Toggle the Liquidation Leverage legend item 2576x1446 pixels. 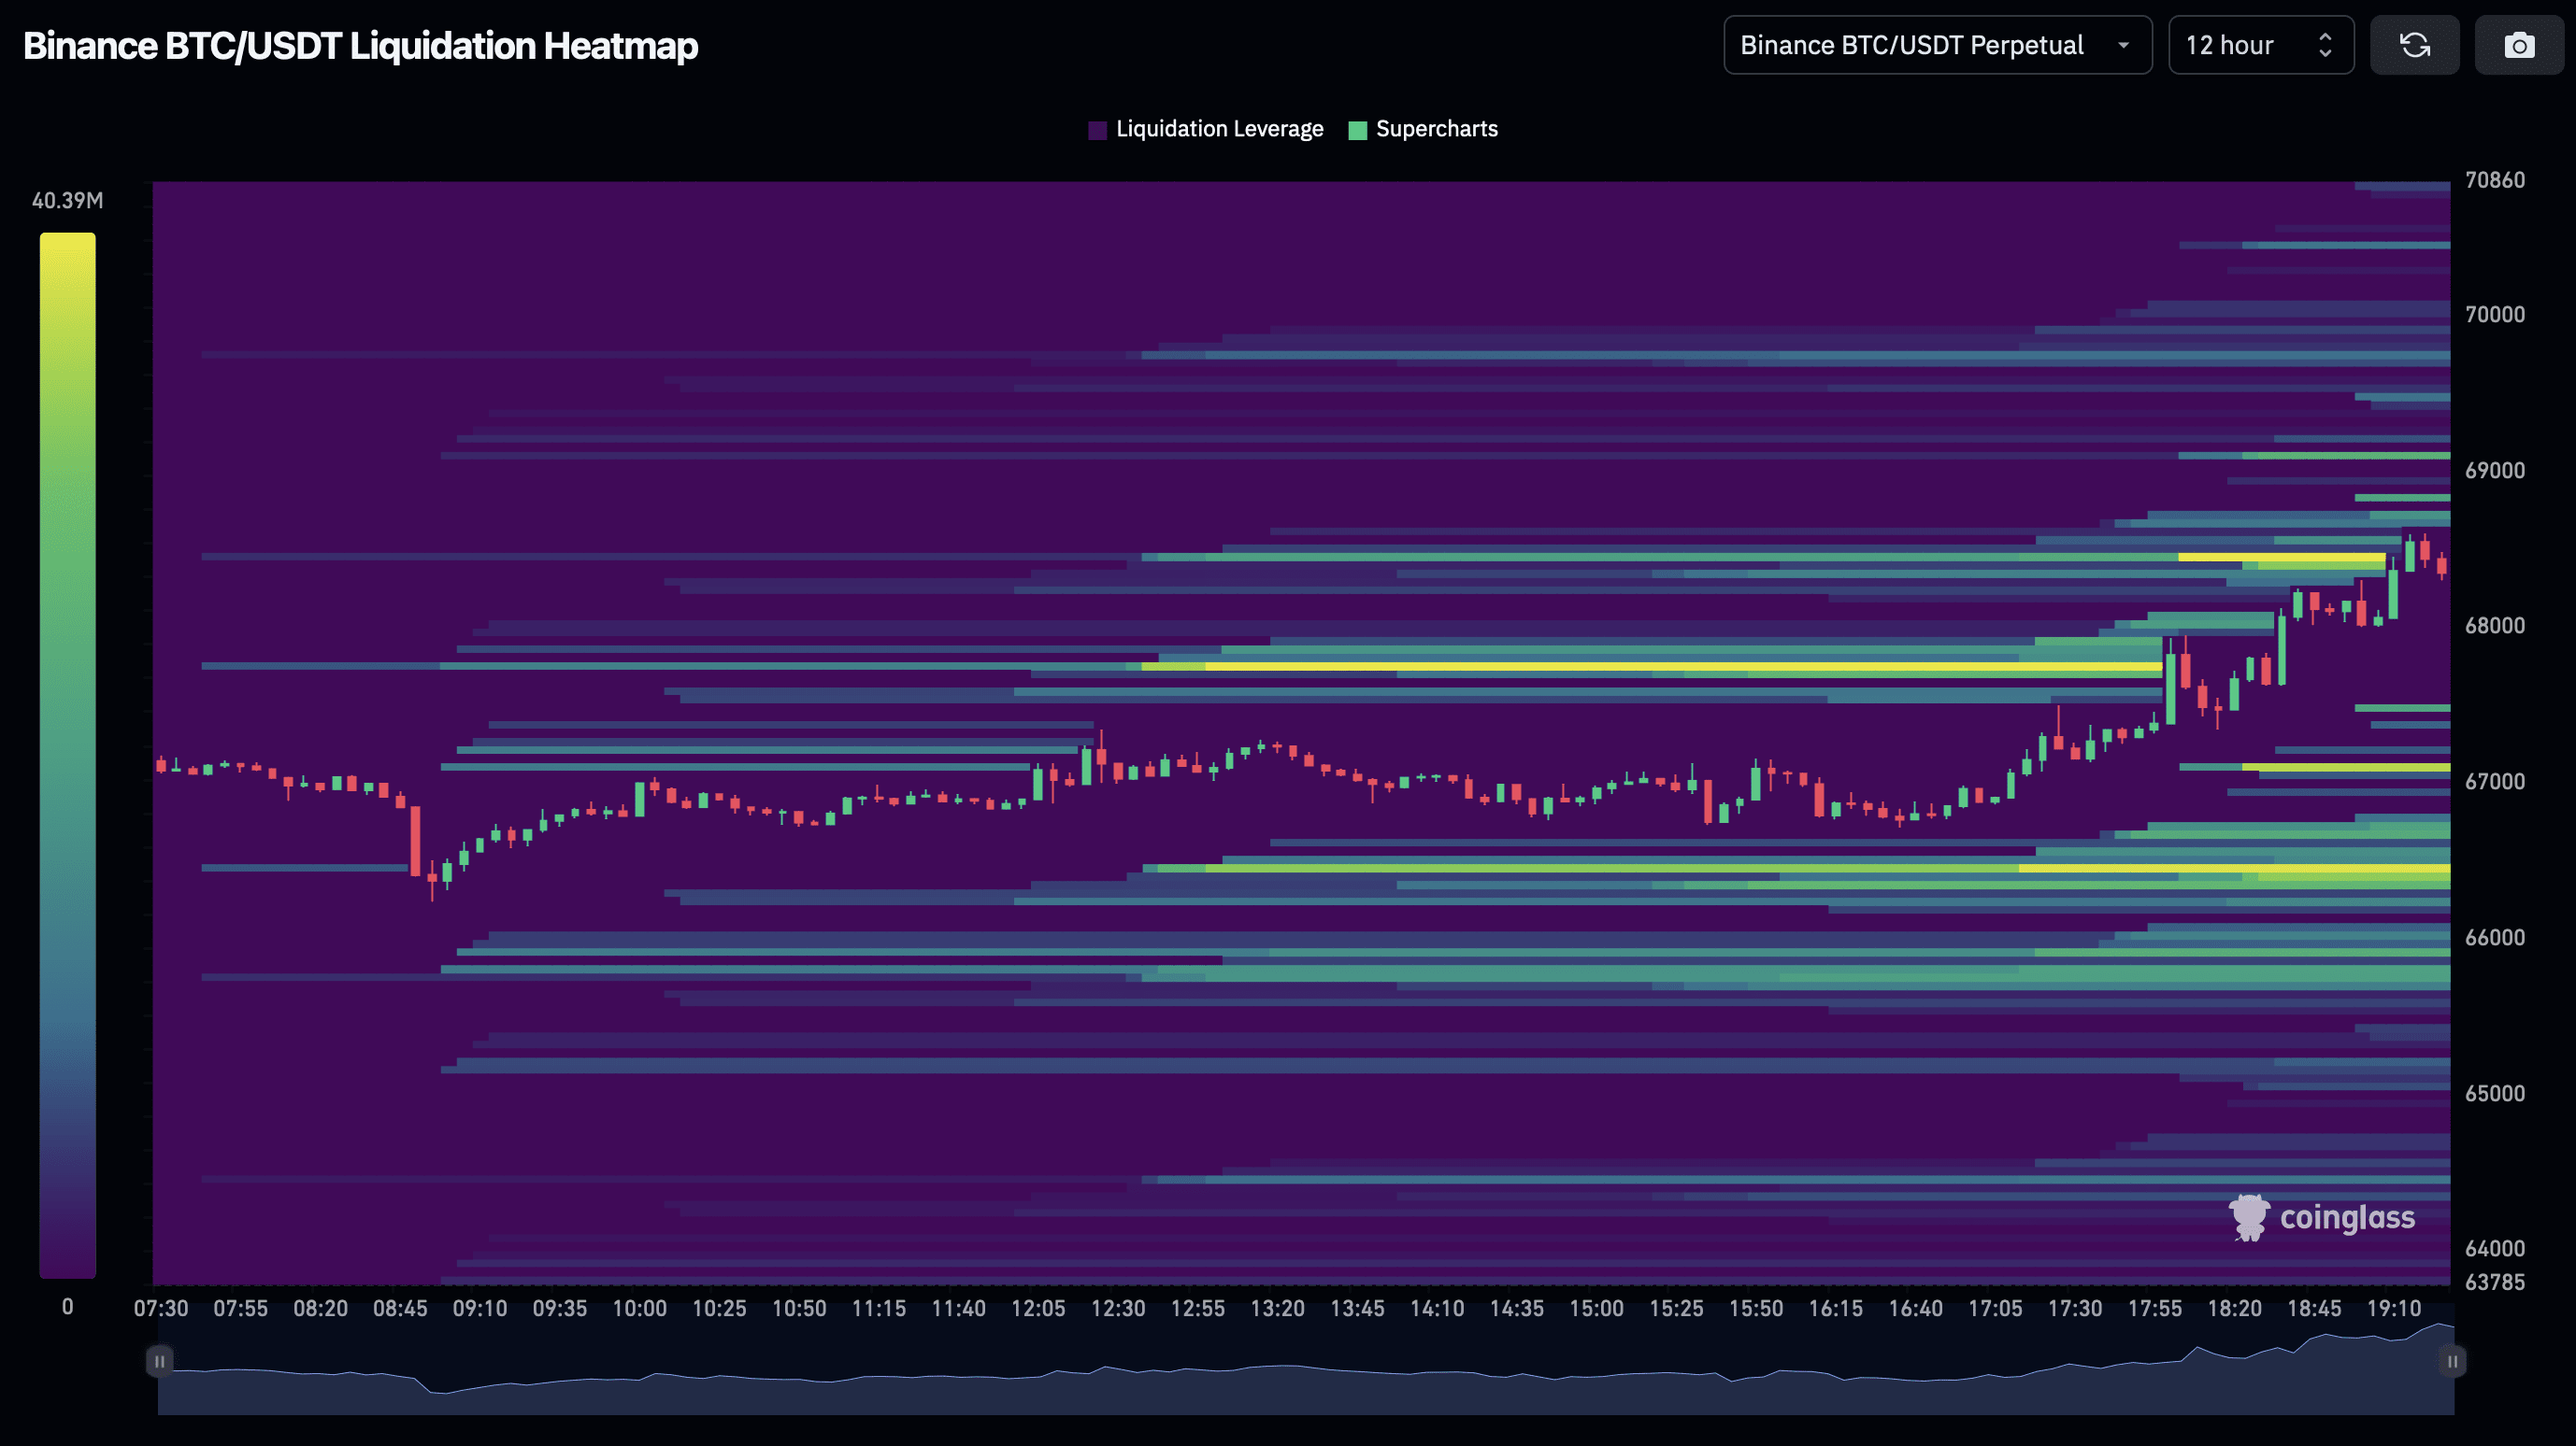coord(1219,129)
